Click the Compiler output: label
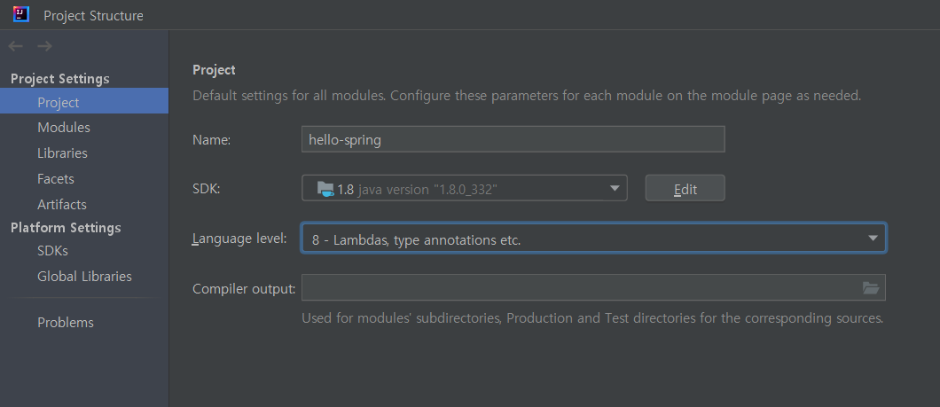The width and height of the screenshot is (940, 407). tap(244, 289)
